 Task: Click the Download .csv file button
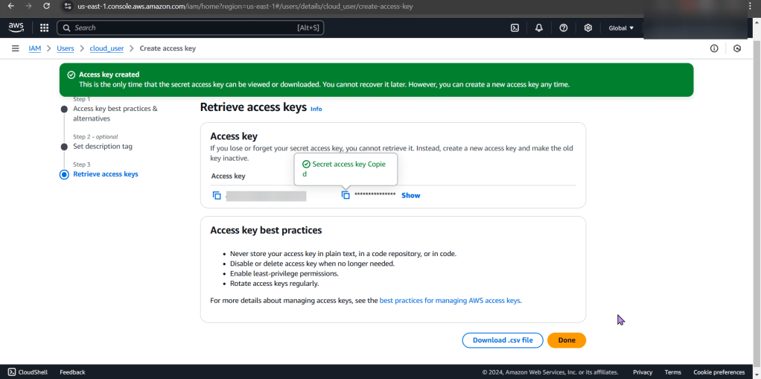(503, 340)
